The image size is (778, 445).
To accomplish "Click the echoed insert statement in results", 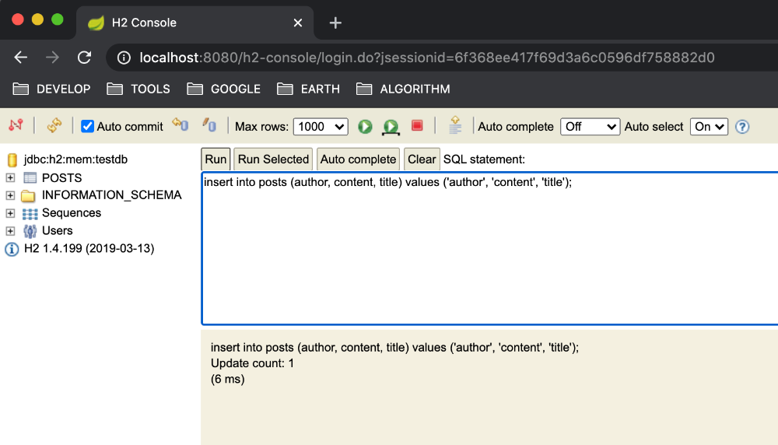I will point(394,347).
